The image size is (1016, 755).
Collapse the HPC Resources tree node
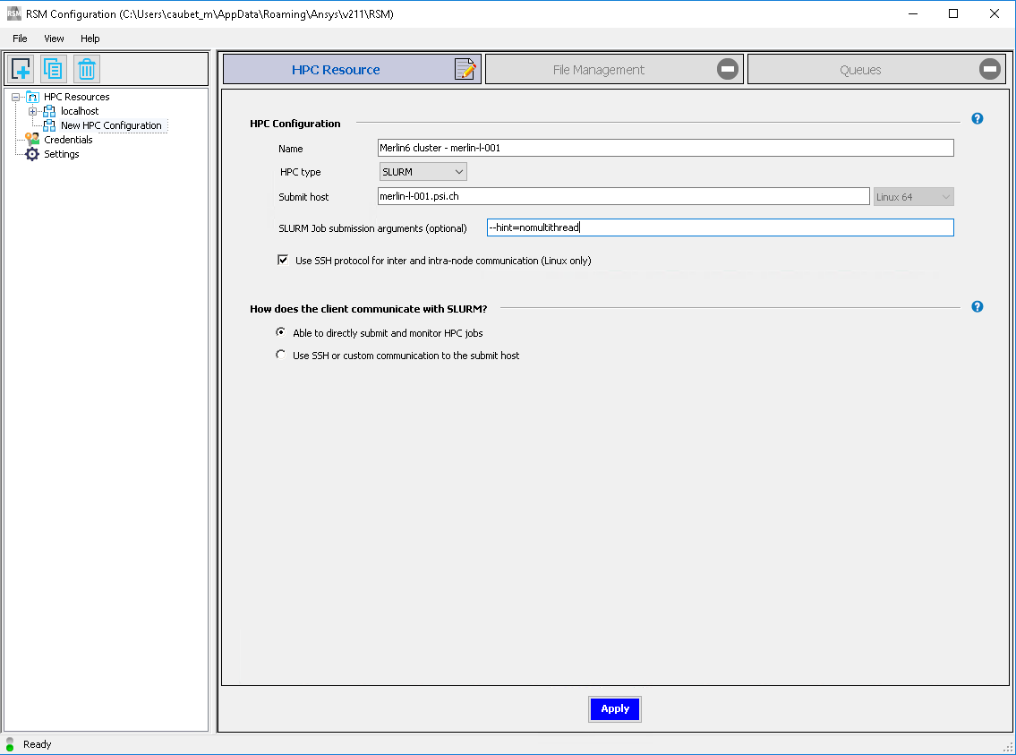(x=17, y=96)
